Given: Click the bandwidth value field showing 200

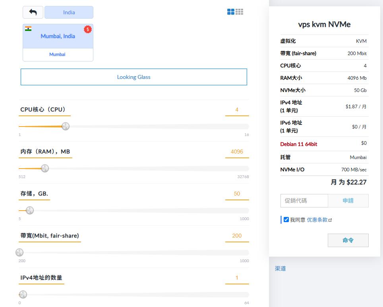Looking at the screenshot, I should click(237, 236).
